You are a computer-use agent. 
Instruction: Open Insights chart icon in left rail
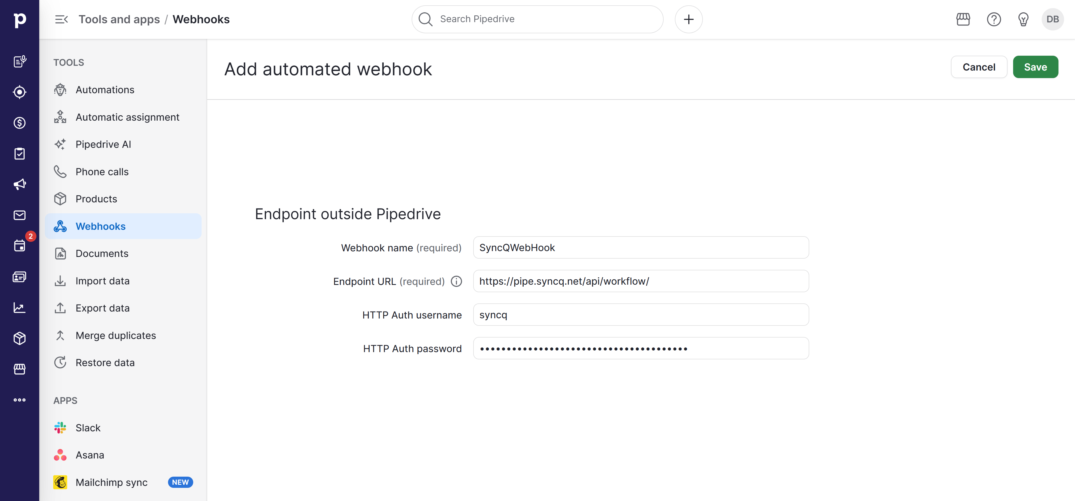(20, 307)
